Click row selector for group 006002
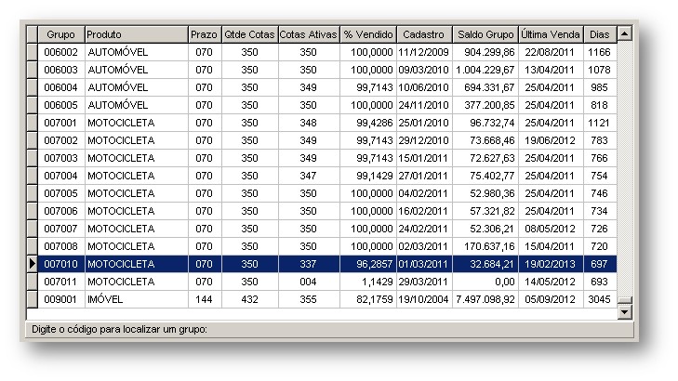This screenshot has height=381, width=678. pyautogui.click(x=33, y=52)
